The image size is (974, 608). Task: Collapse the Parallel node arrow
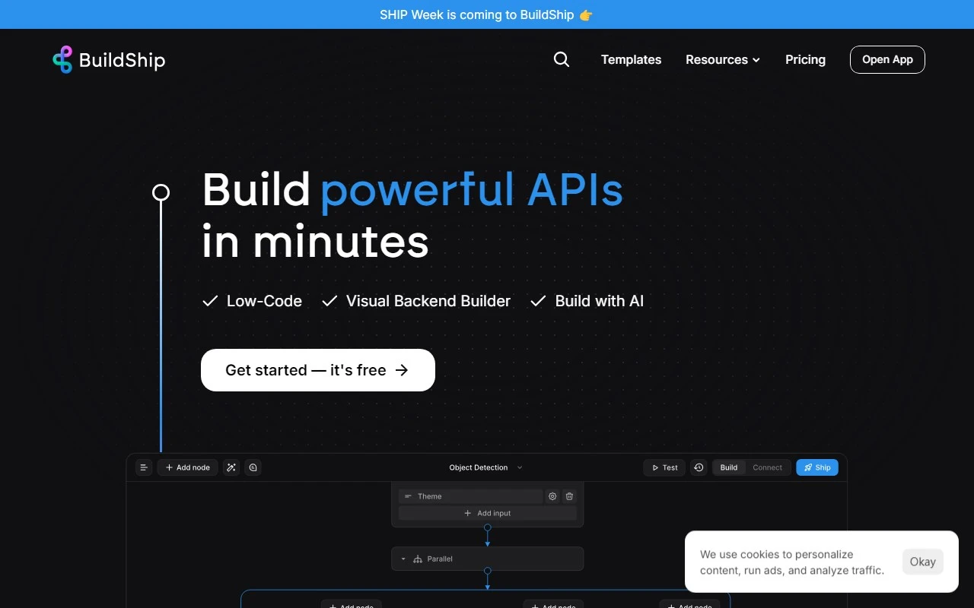403,559
